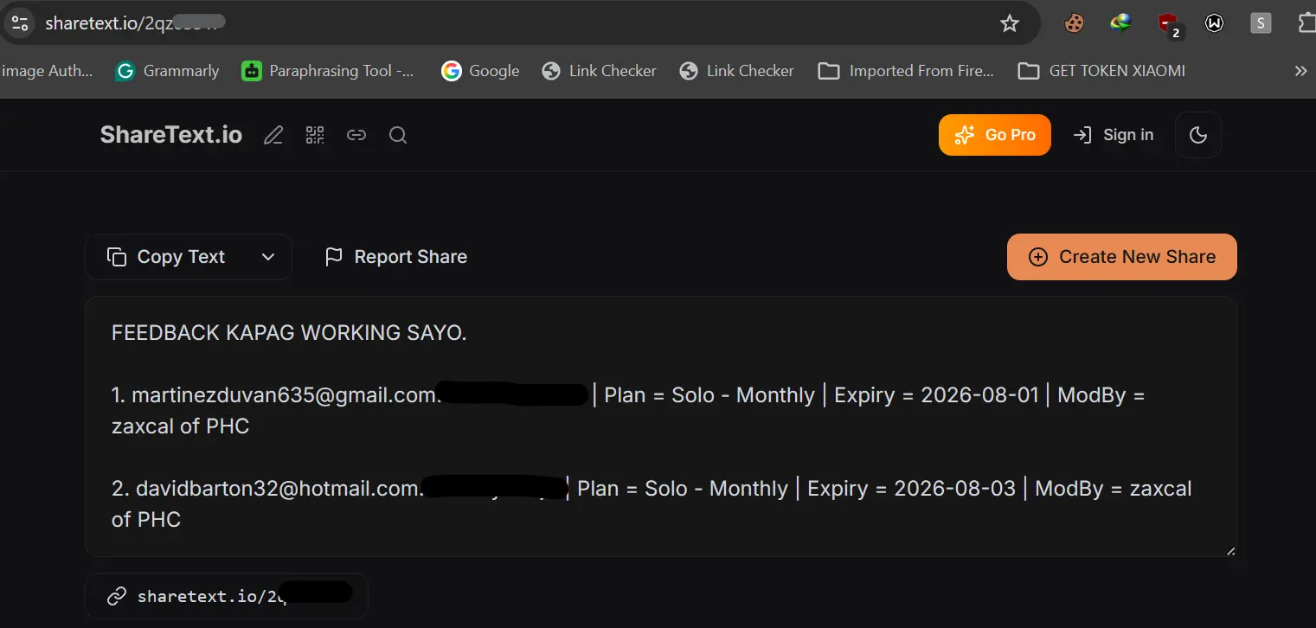The height and width of the screenshot is (628, 1316).
Task: Click the Create New Share button
Action: (1122, 257)
